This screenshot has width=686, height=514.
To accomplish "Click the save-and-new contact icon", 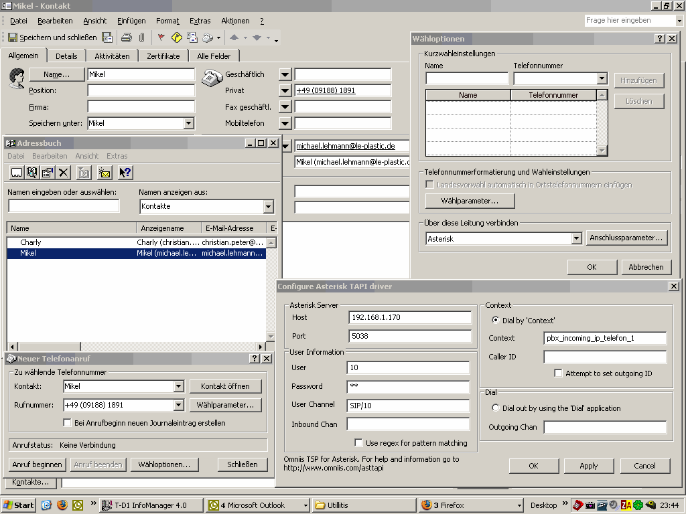I will [107, 37].
